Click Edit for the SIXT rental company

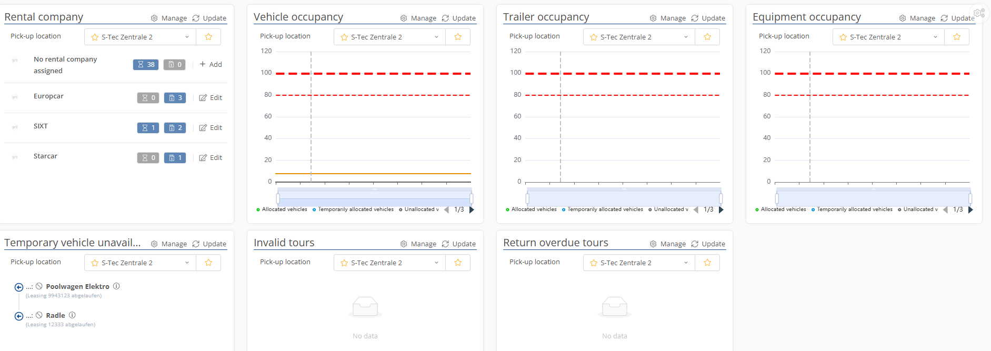tap(211, 128)
